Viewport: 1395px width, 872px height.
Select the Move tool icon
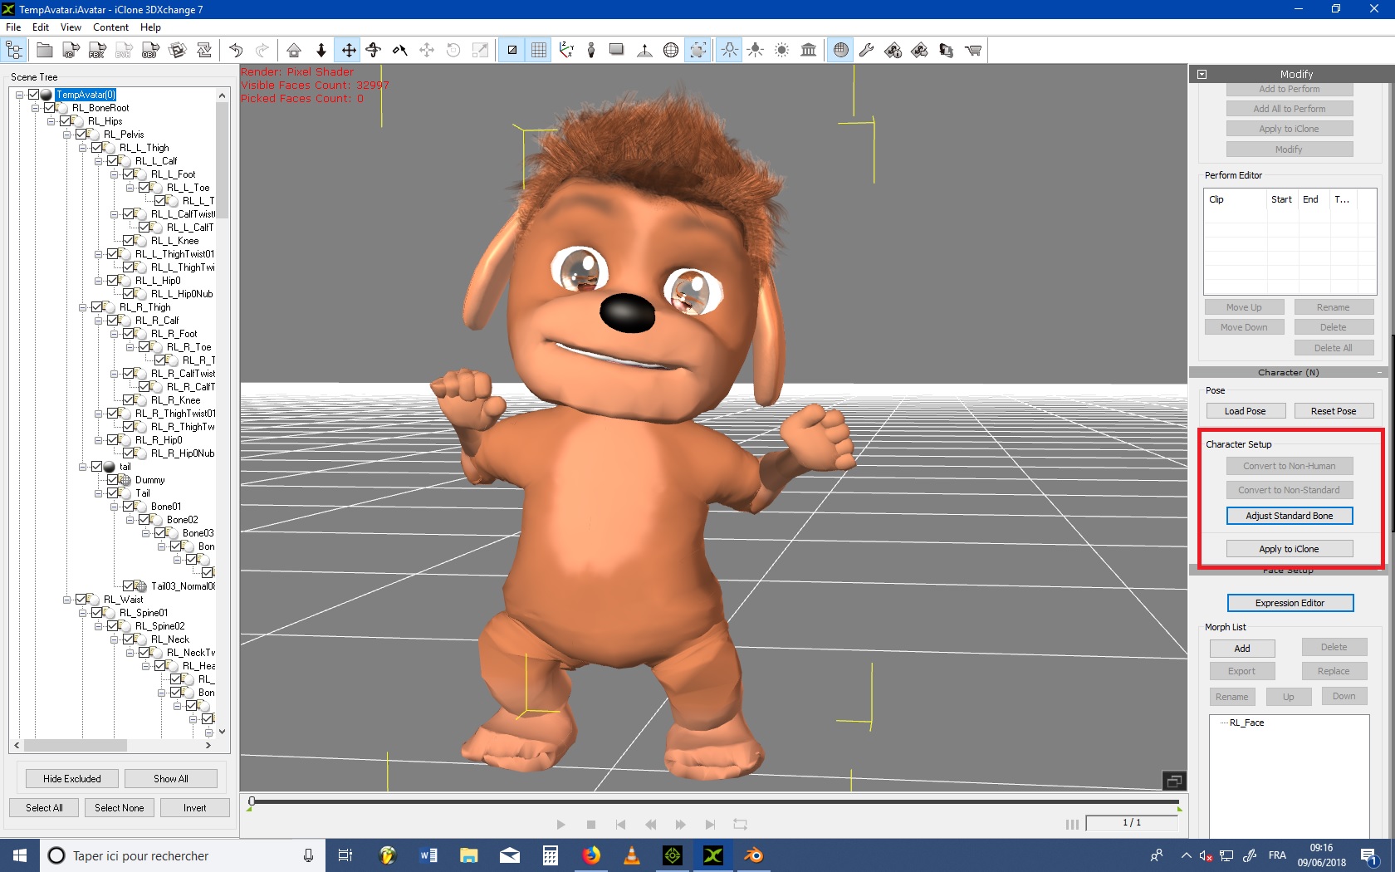tap(348, 51)
